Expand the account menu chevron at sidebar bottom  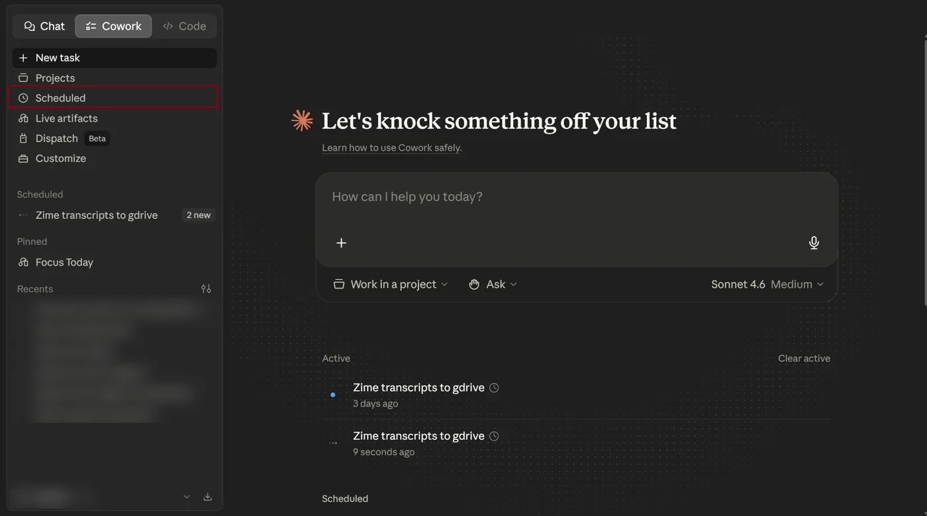click(x=187, y=497)
